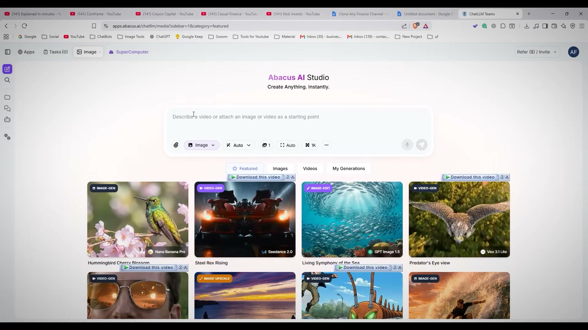Image resolution: width=588 pixels, height=330 pixels.
Task: Open the settings gears icon in sidebar
Action: tap(7, 137)
